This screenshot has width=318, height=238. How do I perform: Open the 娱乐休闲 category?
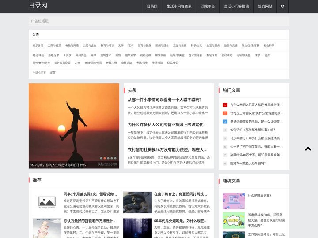(38, 45)
